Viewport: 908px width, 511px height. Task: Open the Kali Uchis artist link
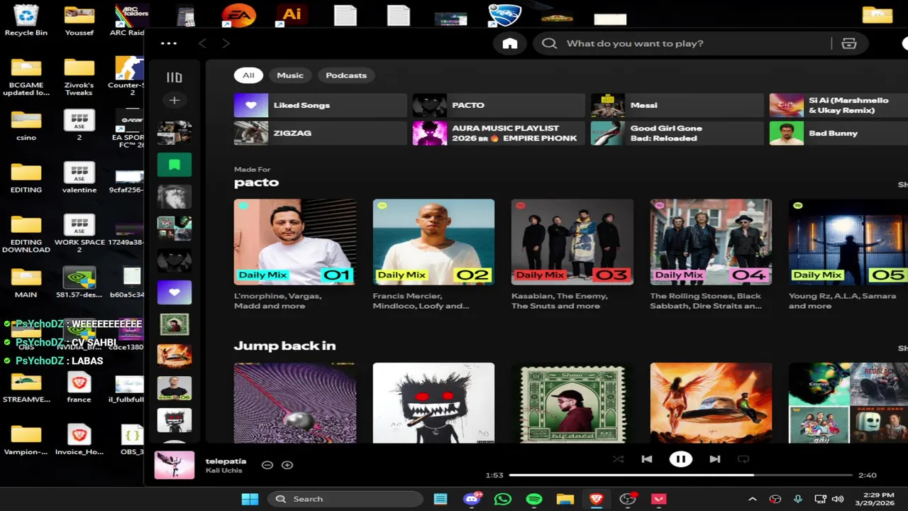pyautogui.click(x=223, y=471)
